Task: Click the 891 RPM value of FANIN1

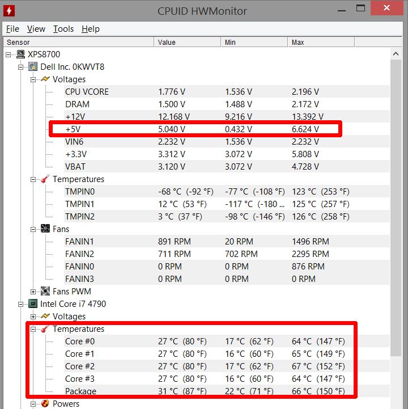Action: coord(175,241)
